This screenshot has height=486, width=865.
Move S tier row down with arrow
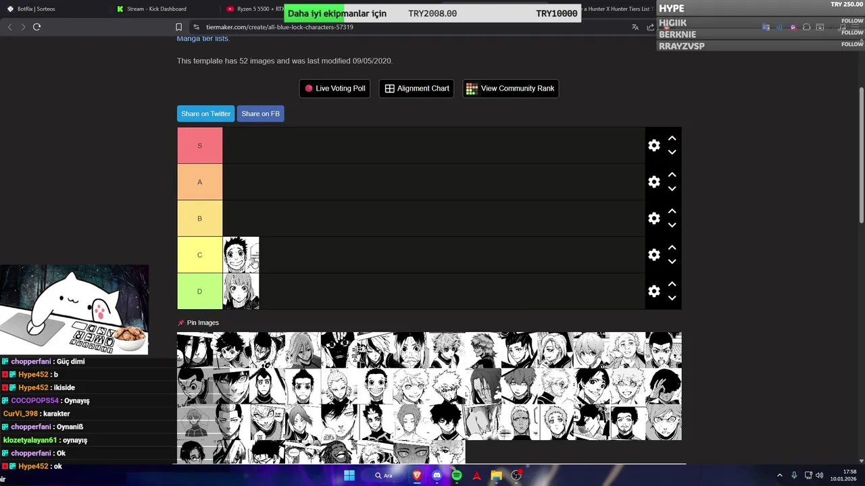672,153
